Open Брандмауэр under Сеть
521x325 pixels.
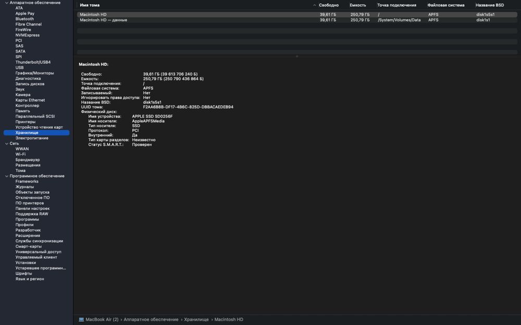tap(28, 160)
